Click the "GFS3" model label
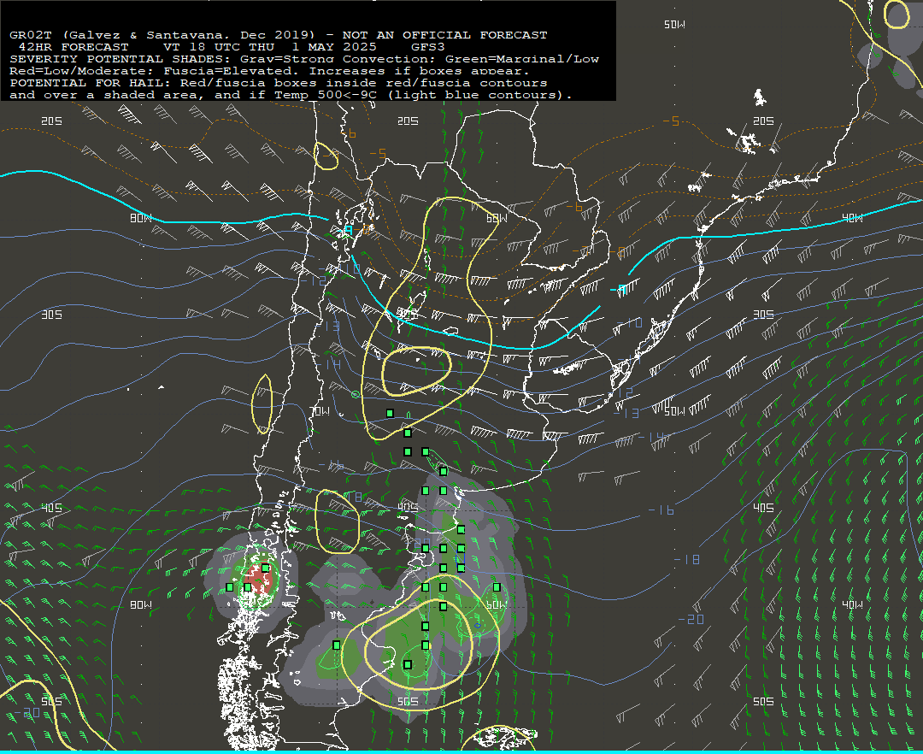 coord(427,47)
